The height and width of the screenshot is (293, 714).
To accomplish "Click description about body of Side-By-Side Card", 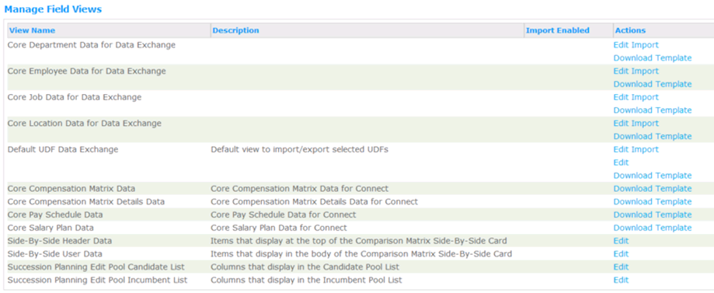I will (x=361, y=254).
